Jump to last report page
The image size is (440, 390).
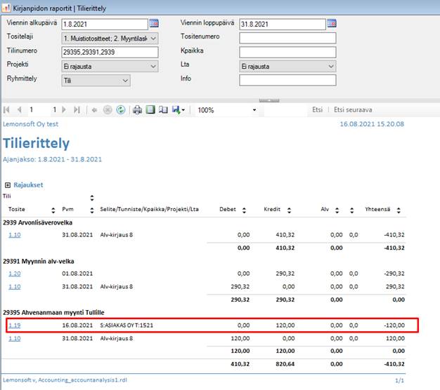(x=76, y=110)
